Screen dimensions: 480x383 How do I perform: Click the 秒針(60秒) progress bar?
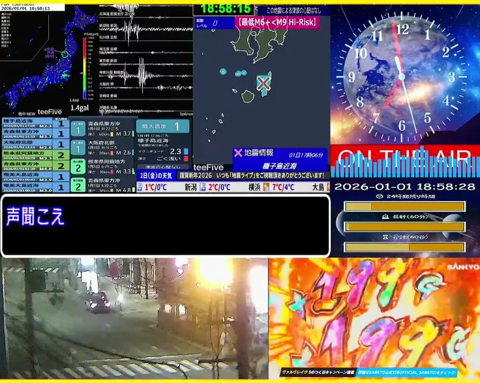tap(405, 247)
